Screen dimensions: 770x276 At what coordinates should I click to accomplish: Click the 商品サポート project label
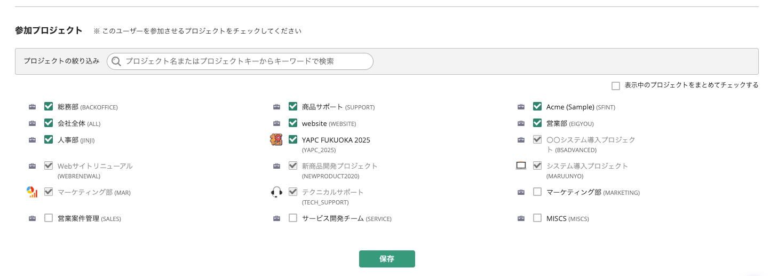[338, 107]
